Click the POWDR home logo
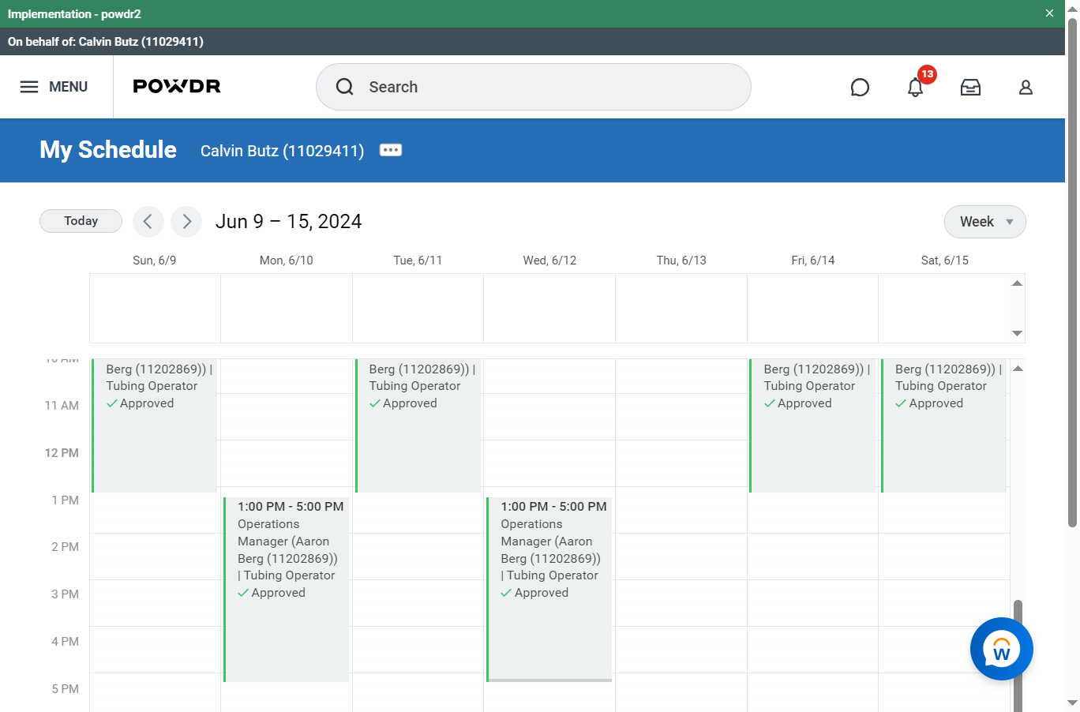1080x712 pixels. tap(177, 86)
